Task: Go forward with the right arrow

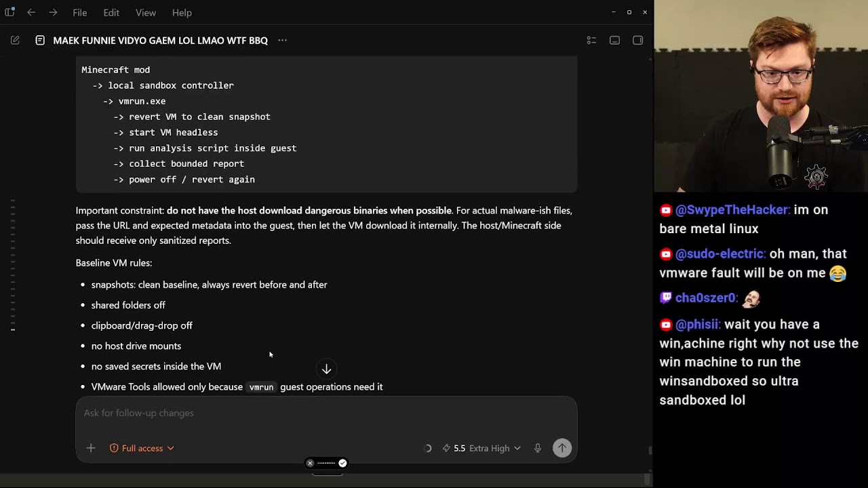Action: (x=54, y=12)
